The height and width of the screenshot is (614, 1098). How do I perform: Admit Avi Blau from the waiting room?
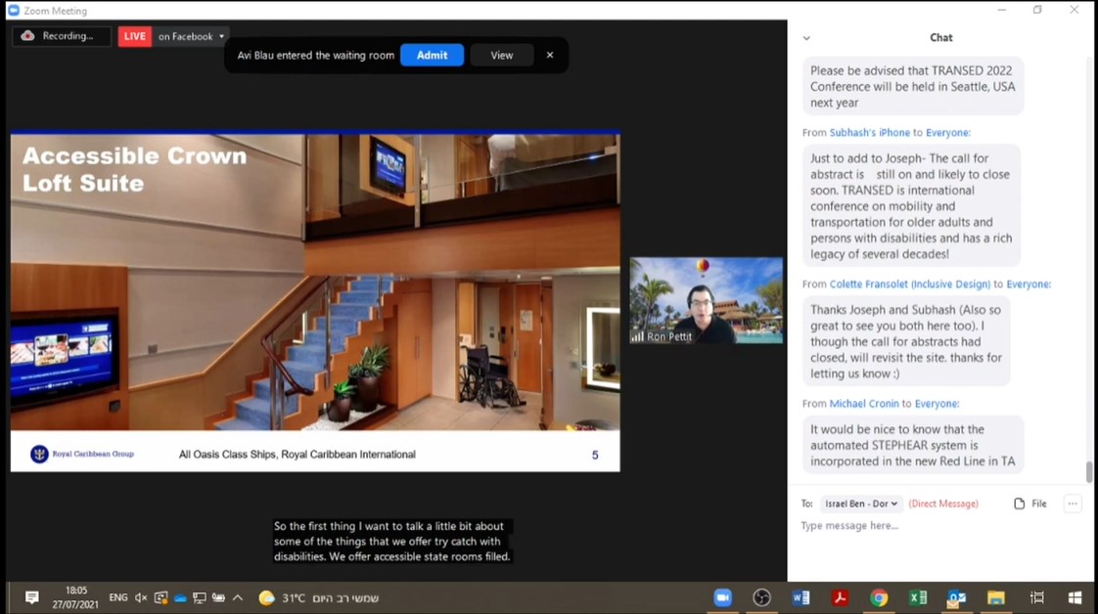[x=432, y=56]
